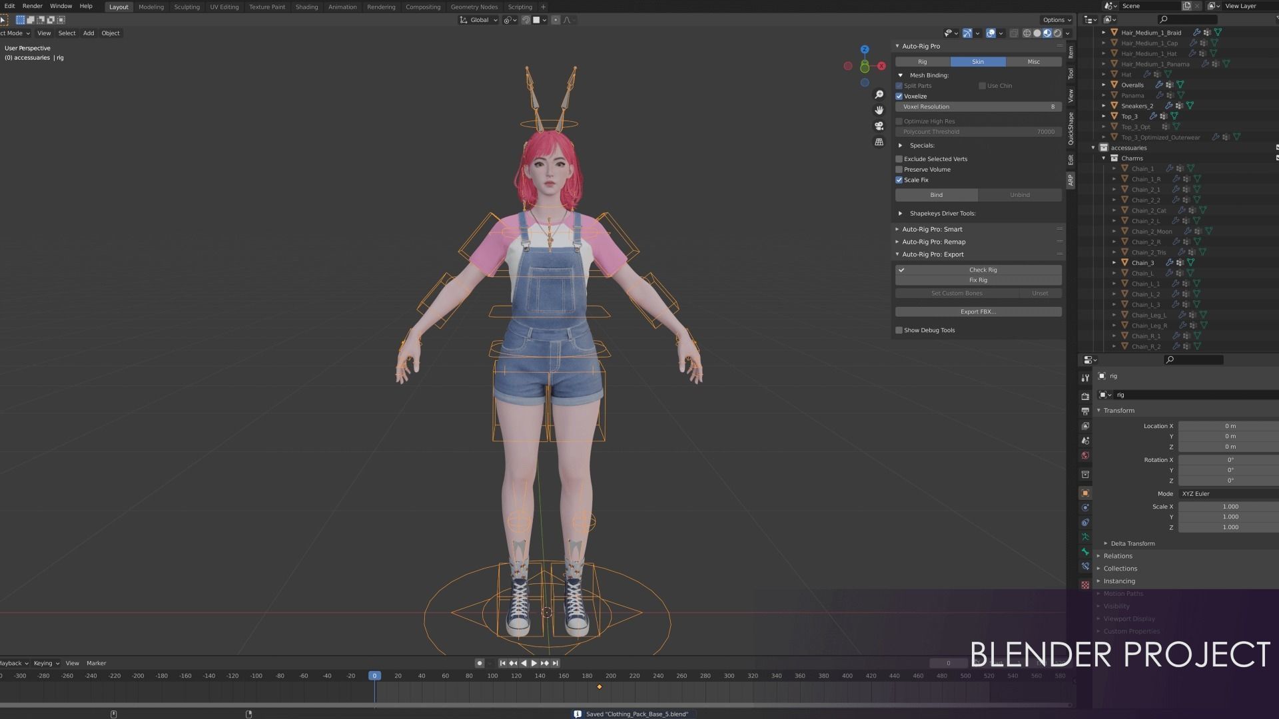1279x719 pixels.
Task: Disable the Voxelize checkbox
Action: pos(899,97)
